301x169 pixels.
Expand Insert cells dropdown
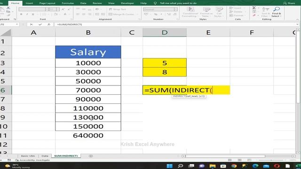[244, 8]
